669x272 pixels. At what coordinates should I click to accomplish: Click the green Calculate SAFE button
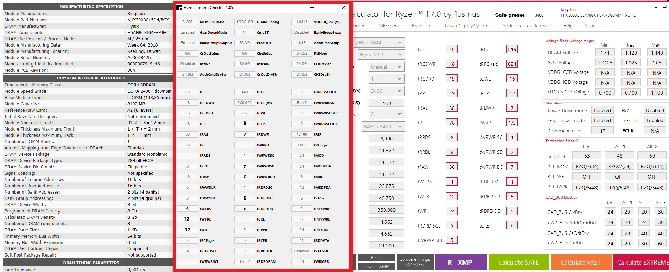click(518, 262)
